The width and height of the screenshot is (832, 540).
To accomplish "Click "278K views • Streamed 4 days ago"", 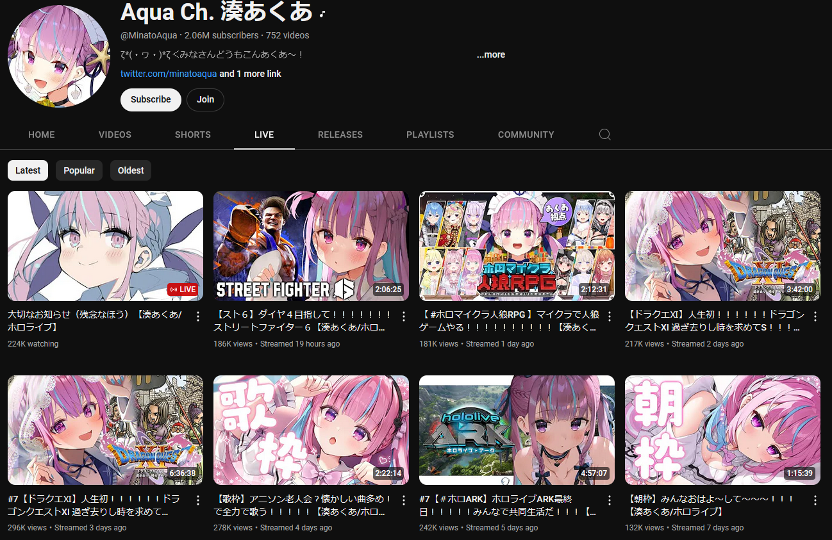I will coord(273,528).
